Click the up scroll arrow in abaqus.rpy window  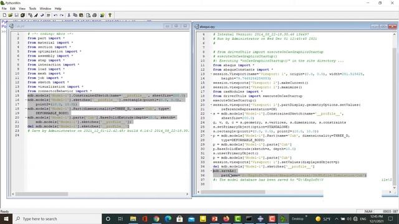pos(395,34)
